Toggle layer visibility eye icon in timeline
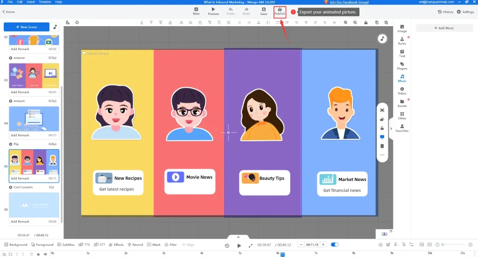 [x=45, y=254]
